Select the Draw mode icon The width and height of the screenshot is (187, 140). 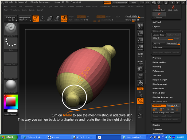(42, 19)
